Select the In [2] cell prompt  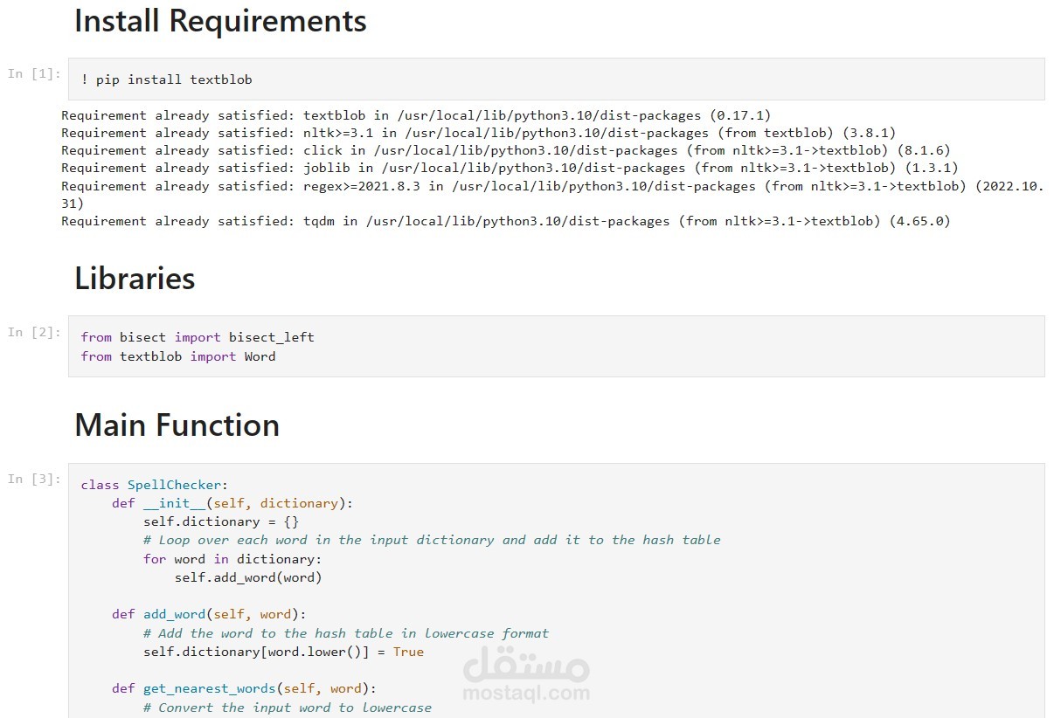pyautogui.click(x=34, y=332)
